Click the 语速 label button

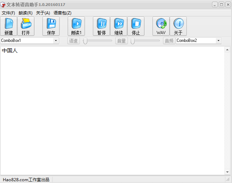pos(74,41)
